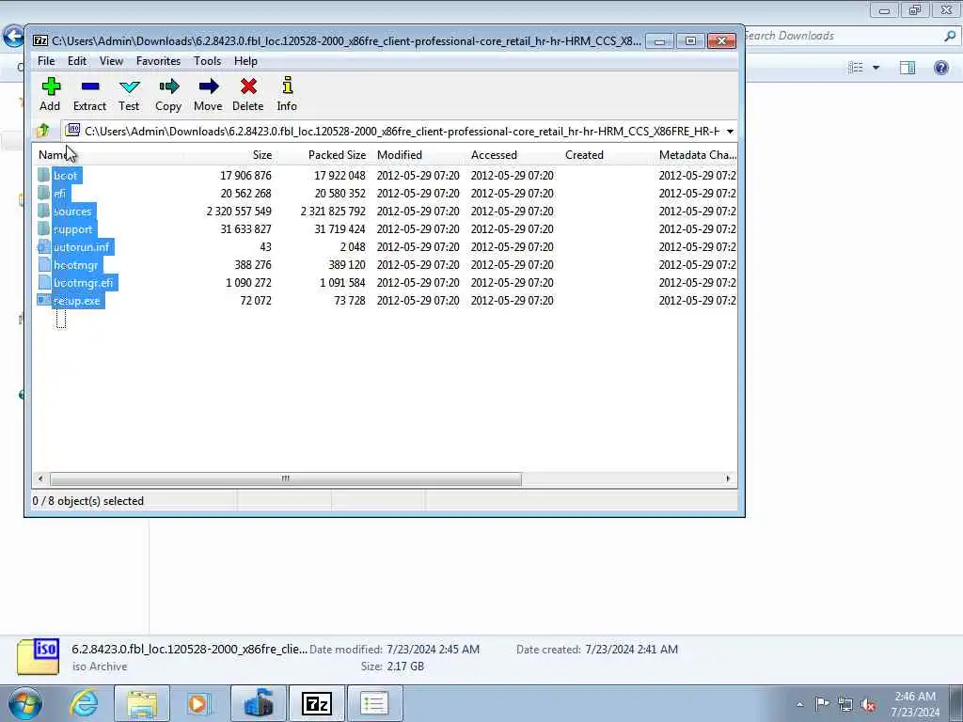Open the View menu
Viewport: 963px width, 722px height.
[111, 61]
